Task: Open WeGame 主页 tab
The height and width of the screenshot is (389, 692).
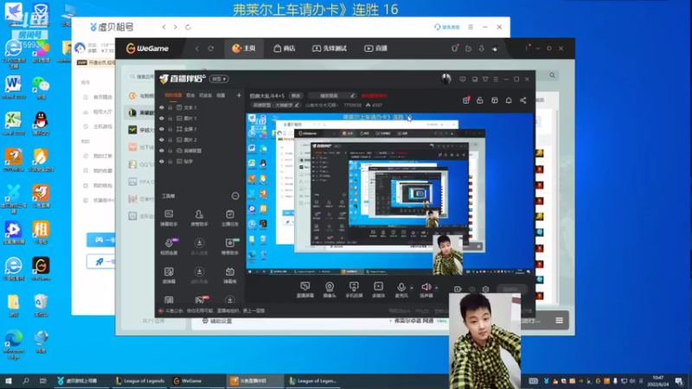Action: [x=244, y=48]
